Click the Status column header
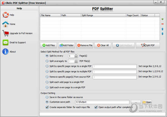The width and height of the screenshot is (167, 117). (x=148, y=15)
